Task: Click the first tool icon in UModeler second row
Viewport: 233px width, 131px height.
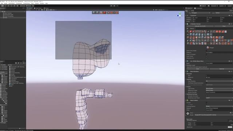Action: point(188,35)
